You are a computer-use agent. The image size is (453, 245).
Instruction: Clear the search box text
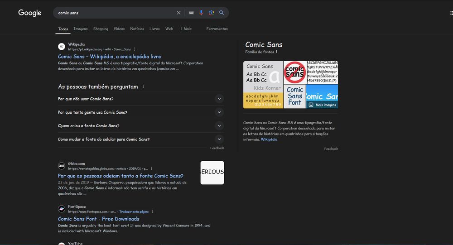178,13
